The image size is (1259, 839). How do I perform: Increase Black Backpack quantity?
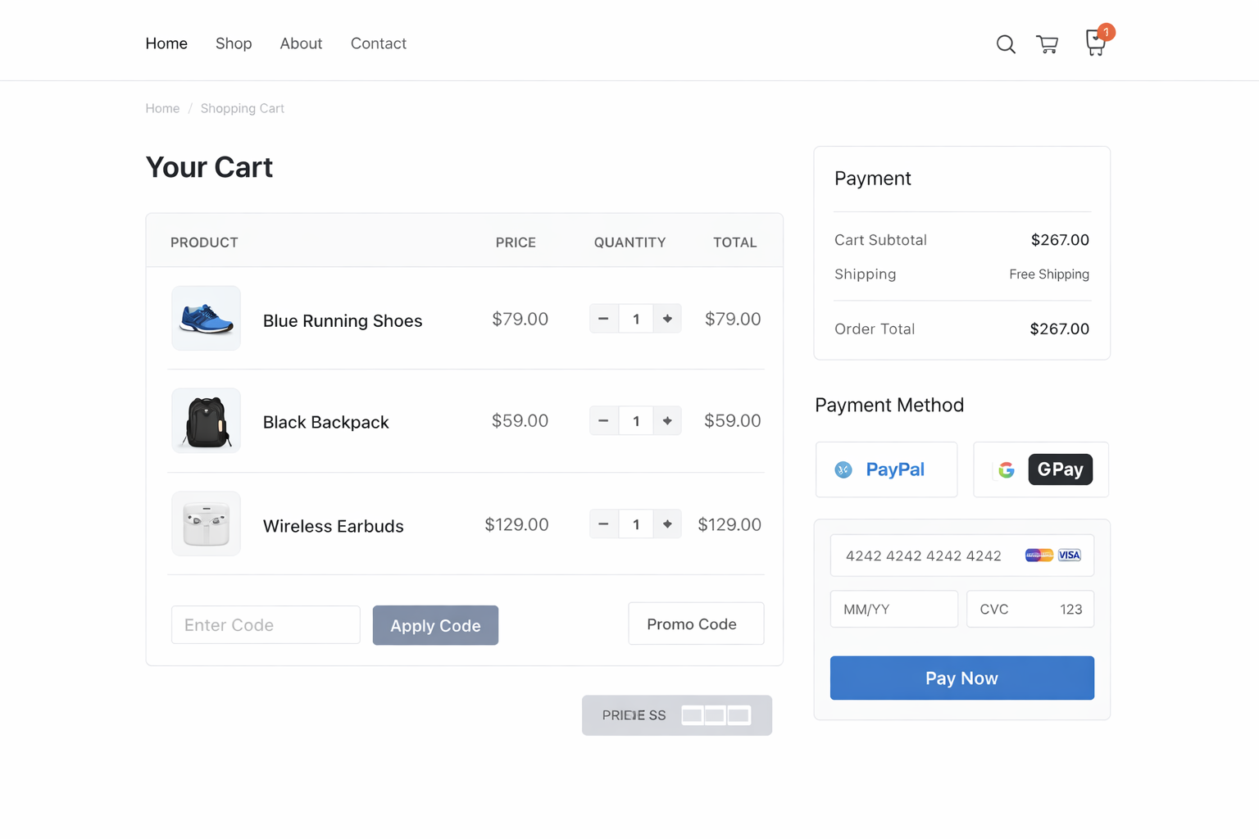[x=667, y=420]
